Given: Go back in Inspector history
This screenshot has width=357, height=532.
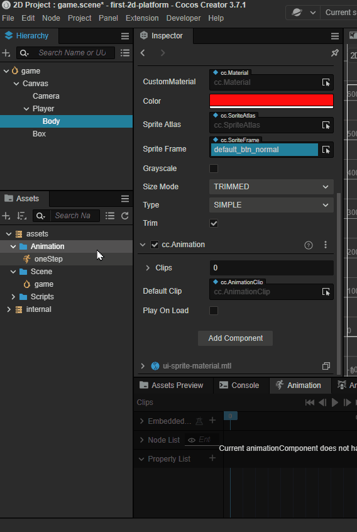Looking at the screenshot, I should click(143, 53).
